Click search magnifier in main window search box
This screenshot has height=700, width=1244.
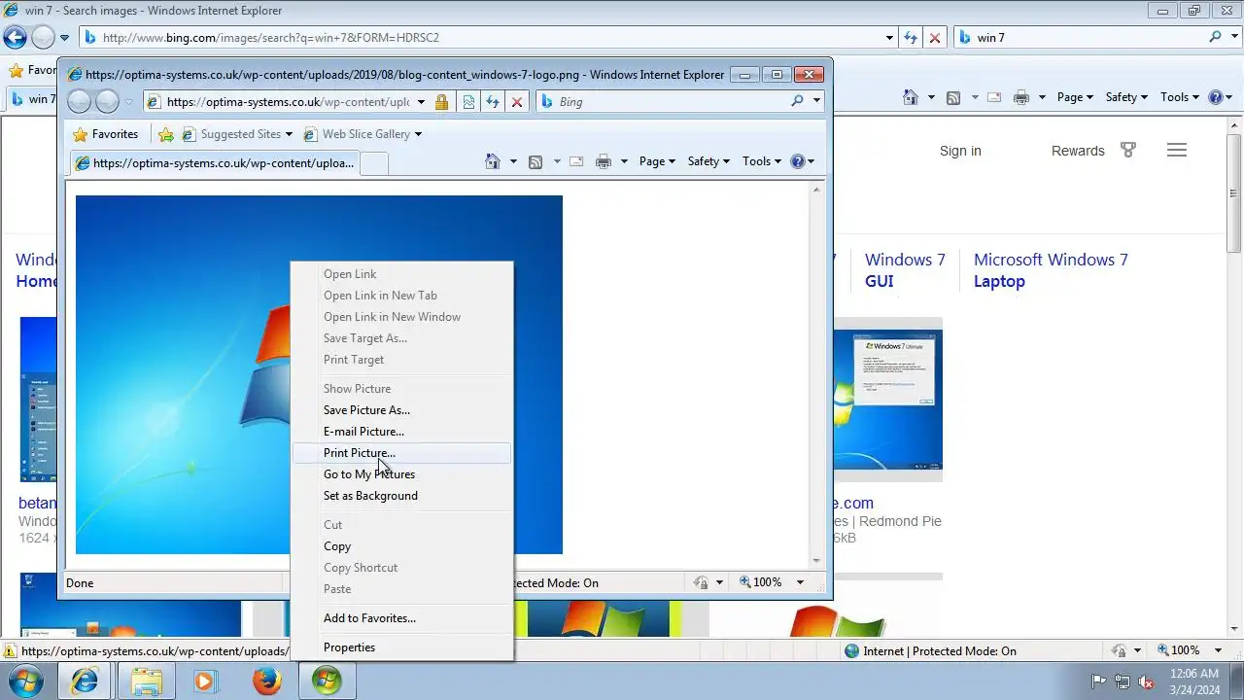[x=1216, y=38]
